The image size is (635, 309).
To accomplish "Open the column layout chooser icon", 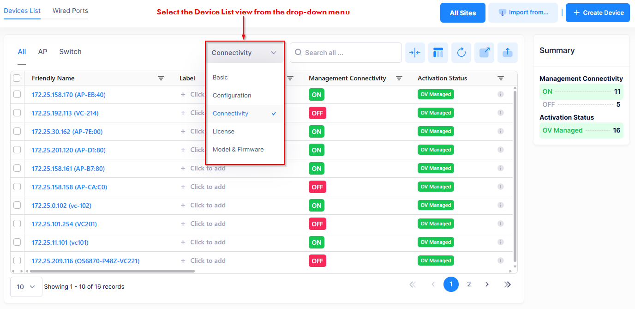I will click(438, 53).
